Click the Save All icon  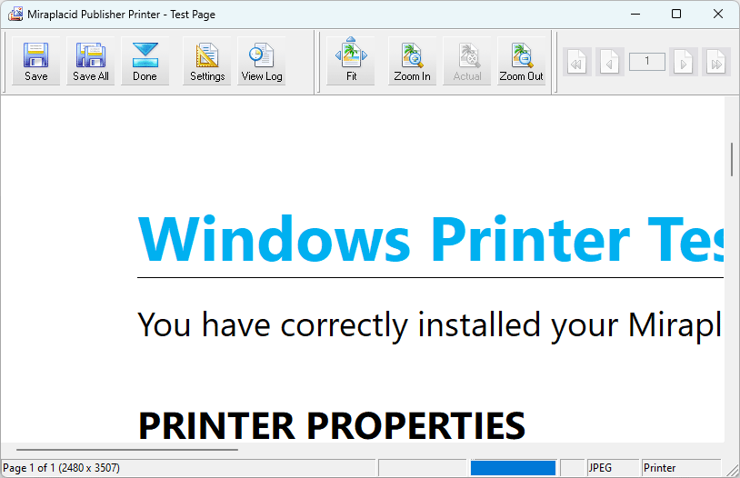(91, 62)
